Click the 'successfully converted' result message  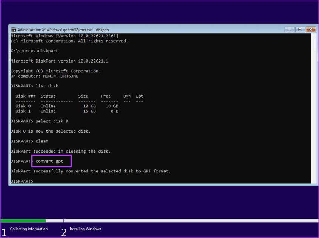tap(90, 171)
